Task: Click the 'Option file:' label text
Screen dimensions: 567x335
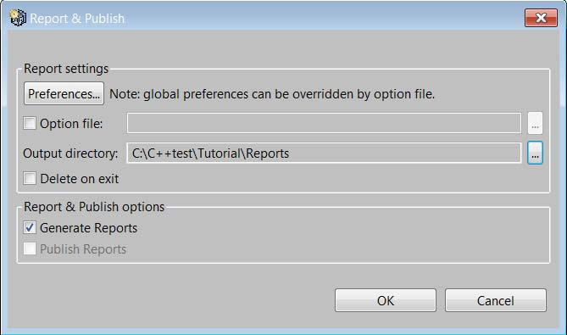Action: [71, 124]
